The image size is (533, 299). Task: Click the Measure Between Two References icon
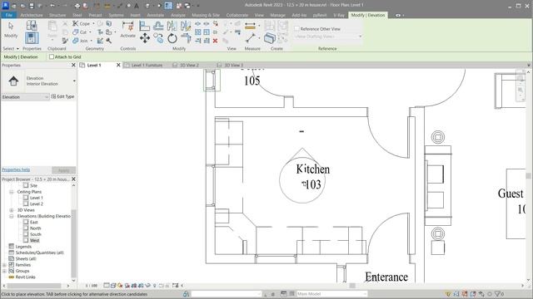[251, 37]
